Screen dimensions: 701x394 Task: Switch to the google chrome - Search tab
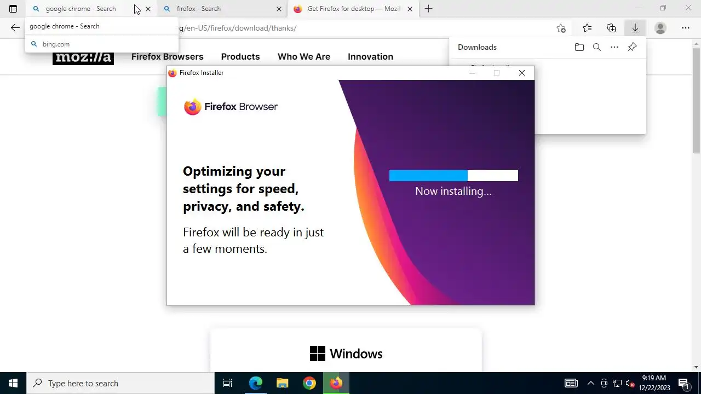point(91,9)
